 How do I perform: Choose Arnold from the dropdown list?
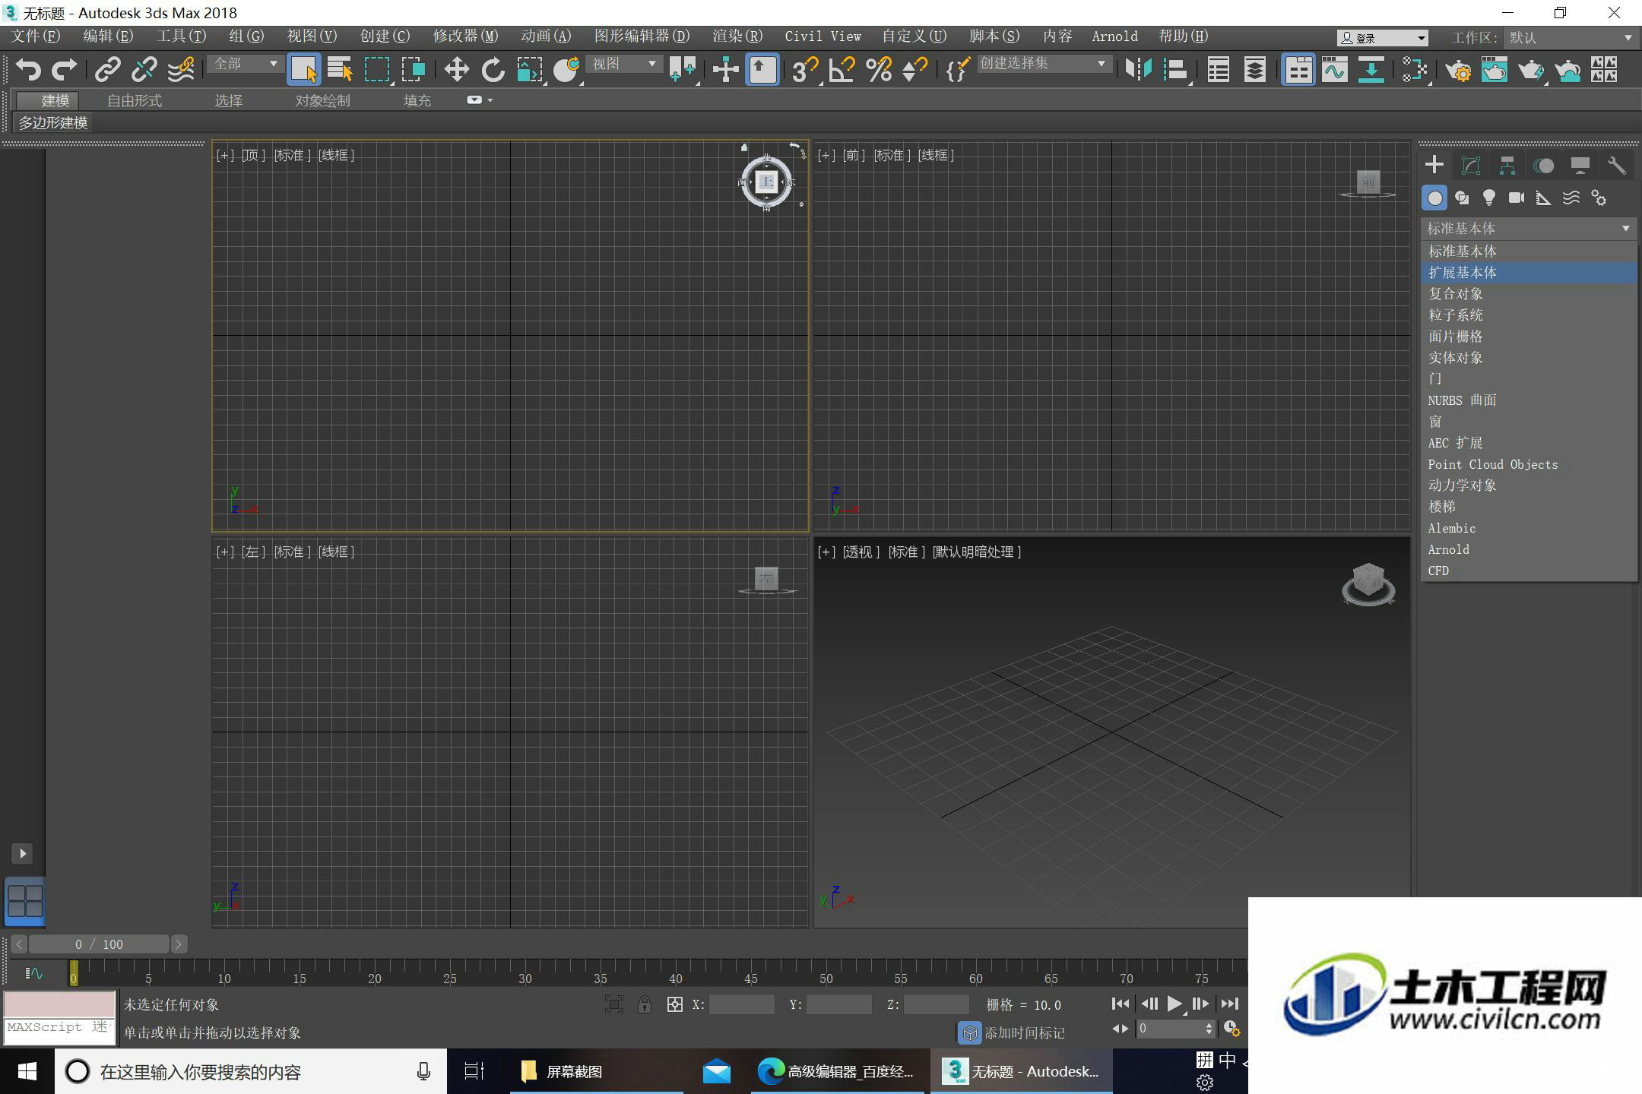point(1528,549)
